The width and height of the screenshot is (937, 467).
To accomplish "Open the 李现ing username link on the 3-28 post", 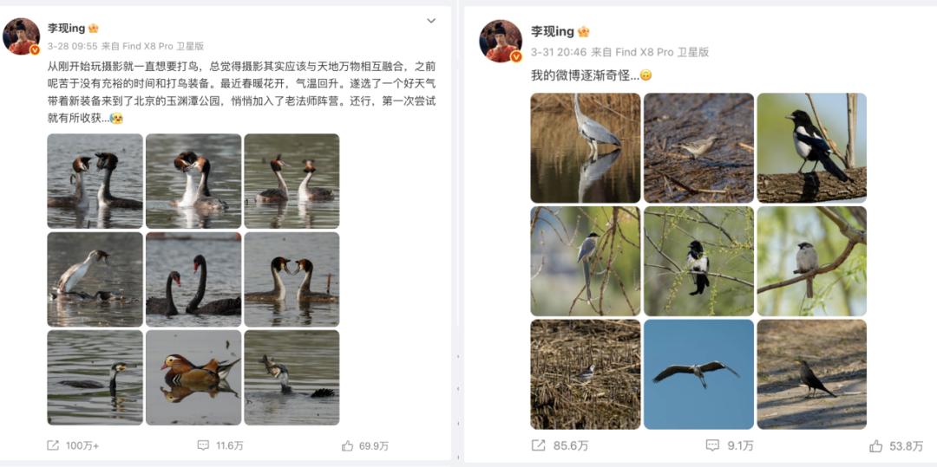I will pos(67,28).
